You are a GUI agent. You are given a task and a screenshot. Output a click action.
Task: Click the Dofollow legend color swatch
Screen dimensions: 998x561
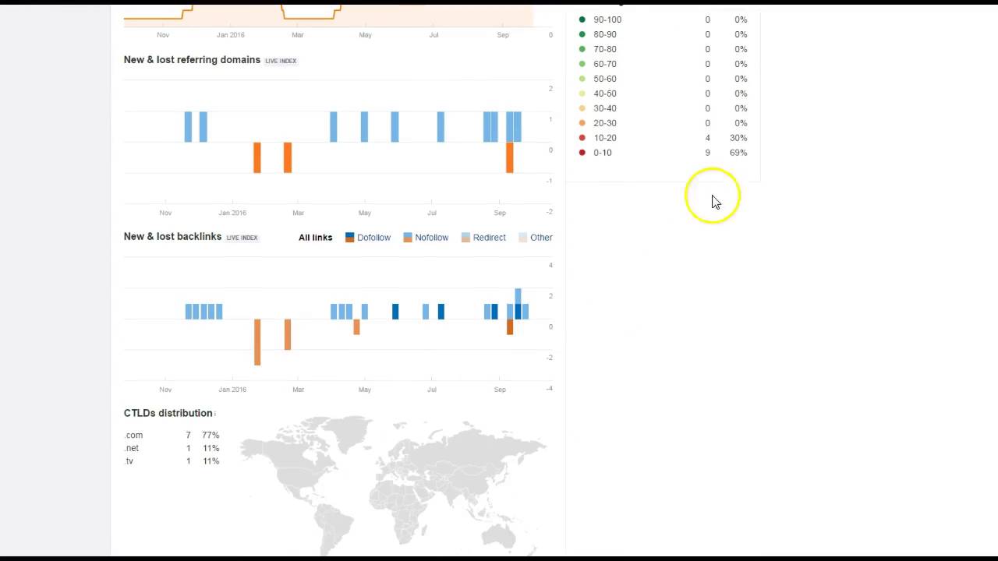pyautogui.click(x=350, y=238)
